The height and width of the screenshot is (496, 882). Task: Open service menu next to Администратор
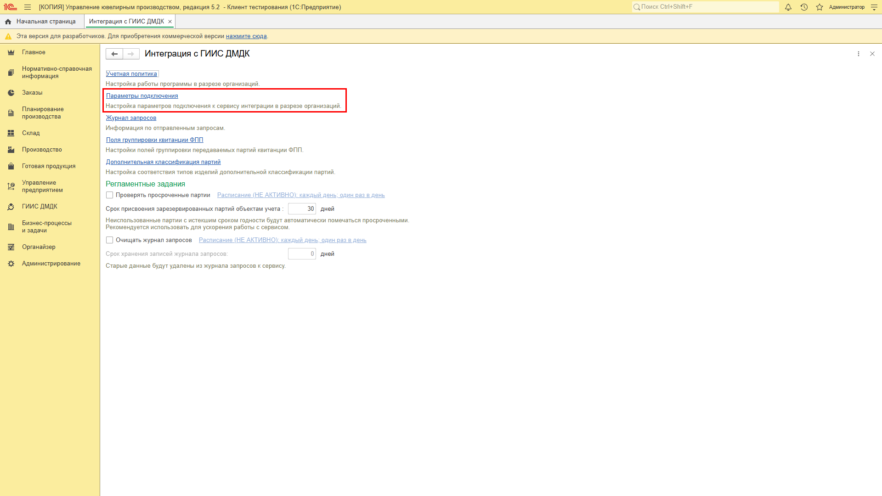tap(874, 7)
